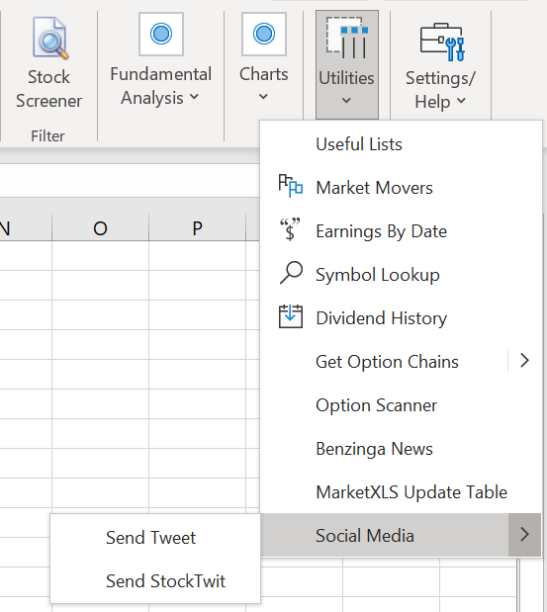Viewport: 547px width, 612px height.
Task: Click the Utilities label text
Action: coord(347,78)
